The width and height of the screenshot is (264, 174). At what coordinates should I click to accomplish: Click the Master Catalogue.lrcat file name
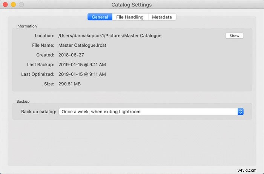[x=82, y=45]
